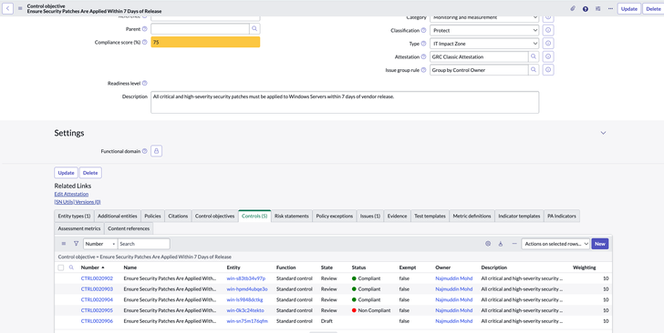Tick the select-all checkbox in Controls list
The height and width of the screenshot is (333, 664).
(x=61, y=267)
